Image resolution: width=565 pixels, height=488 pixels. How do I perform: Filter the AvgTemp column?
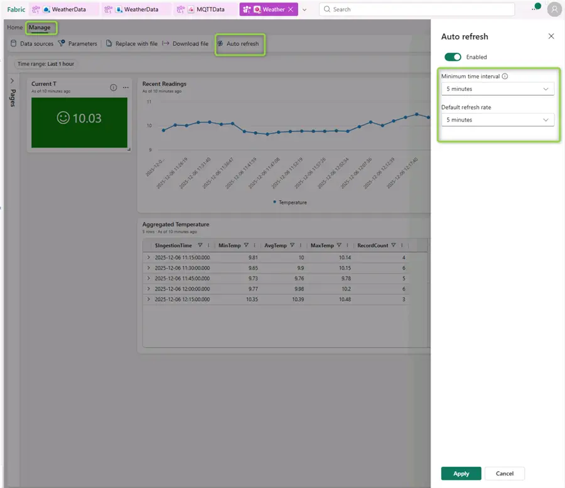pyautogui.click(x=292, y=245)
